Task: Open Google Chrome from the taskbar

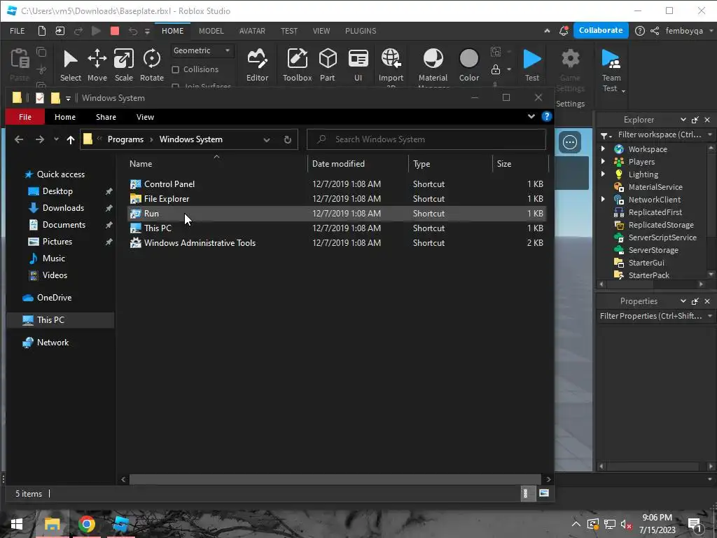Action: pos(86,524)
